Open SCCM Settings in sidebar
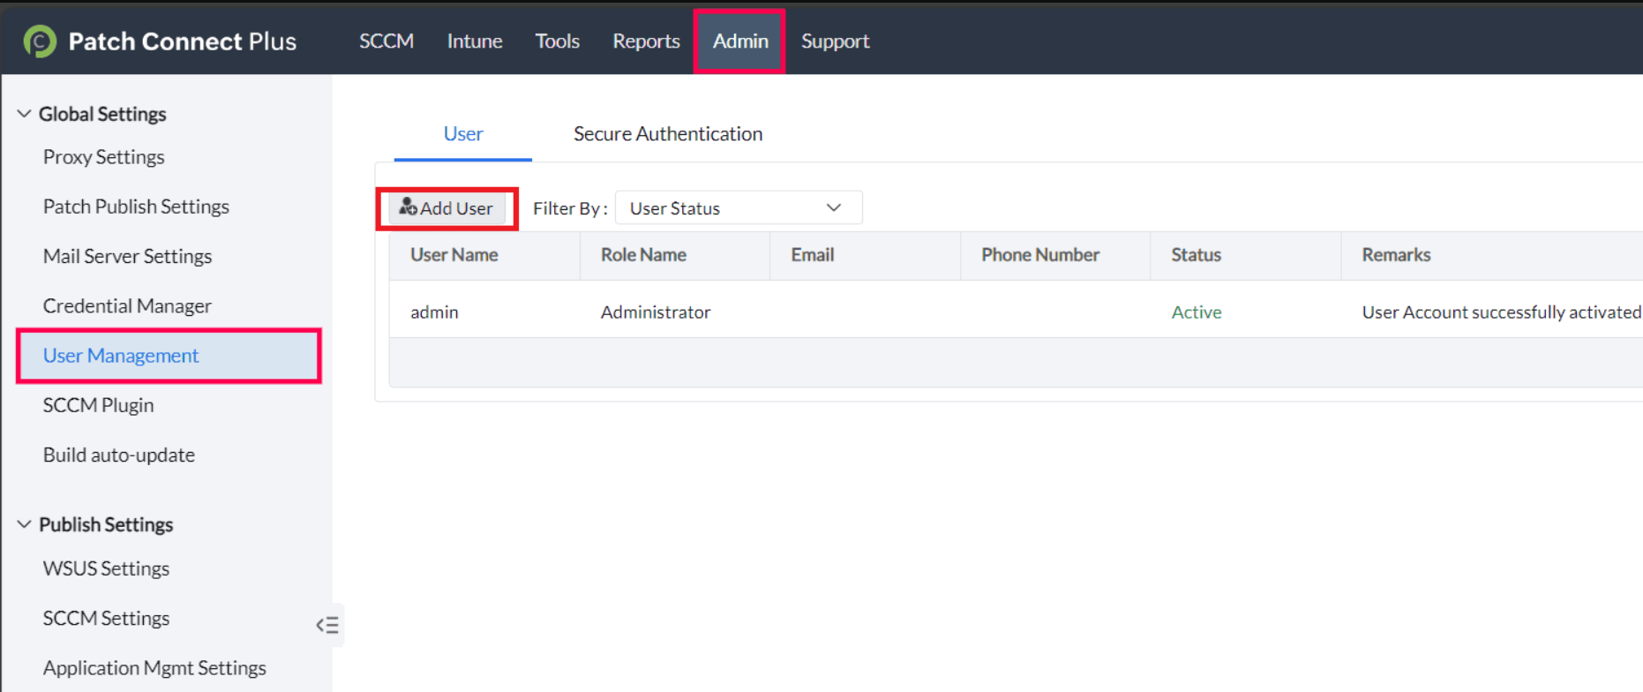1643x692 pixels. pyautogui.click(x=106, y=619)
